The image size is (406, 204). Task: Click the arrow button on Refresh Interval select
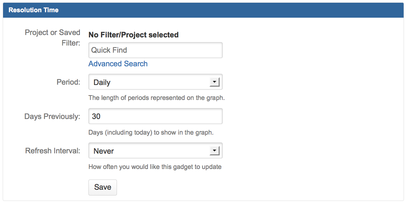[x=214, y=151]
